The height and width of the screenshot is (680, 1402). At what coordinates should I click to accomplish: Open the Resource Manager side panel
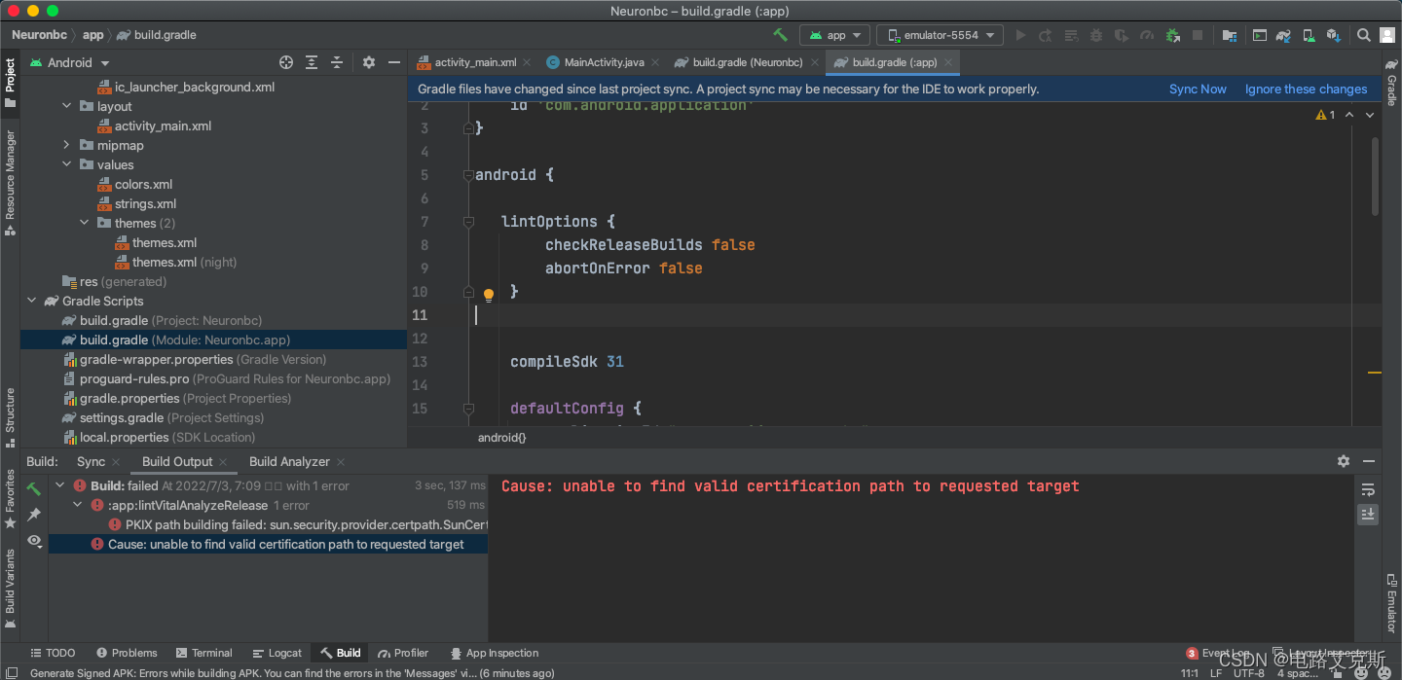point(10,183)
